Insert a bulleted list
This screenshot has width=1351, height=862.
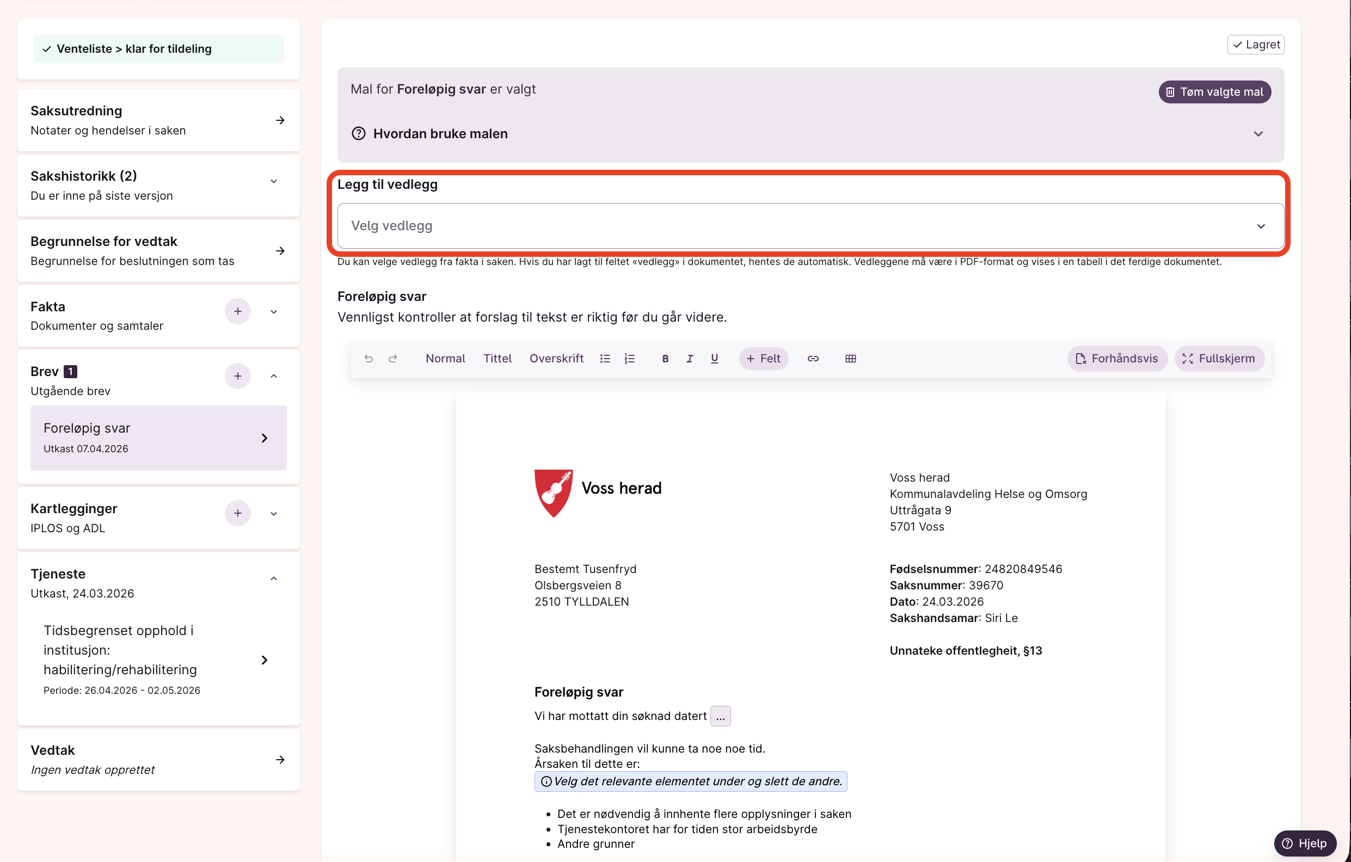pos(605,359)
